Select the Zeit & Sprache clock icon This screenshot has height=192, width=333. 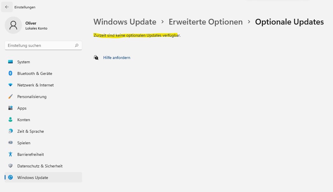click(10, 131)
